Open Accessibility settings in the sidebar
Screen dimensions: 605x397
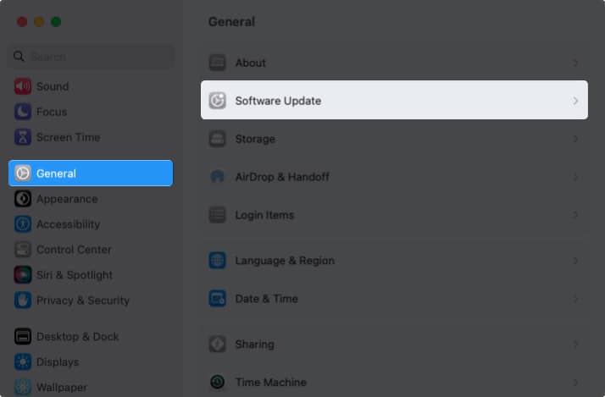pos(91,224)
